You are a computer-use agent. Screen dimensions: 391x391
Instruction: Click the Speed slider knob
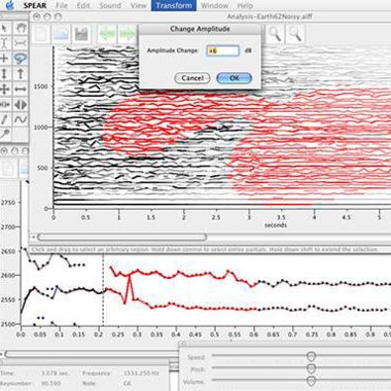pyautogui.click(x=311, y=356)
